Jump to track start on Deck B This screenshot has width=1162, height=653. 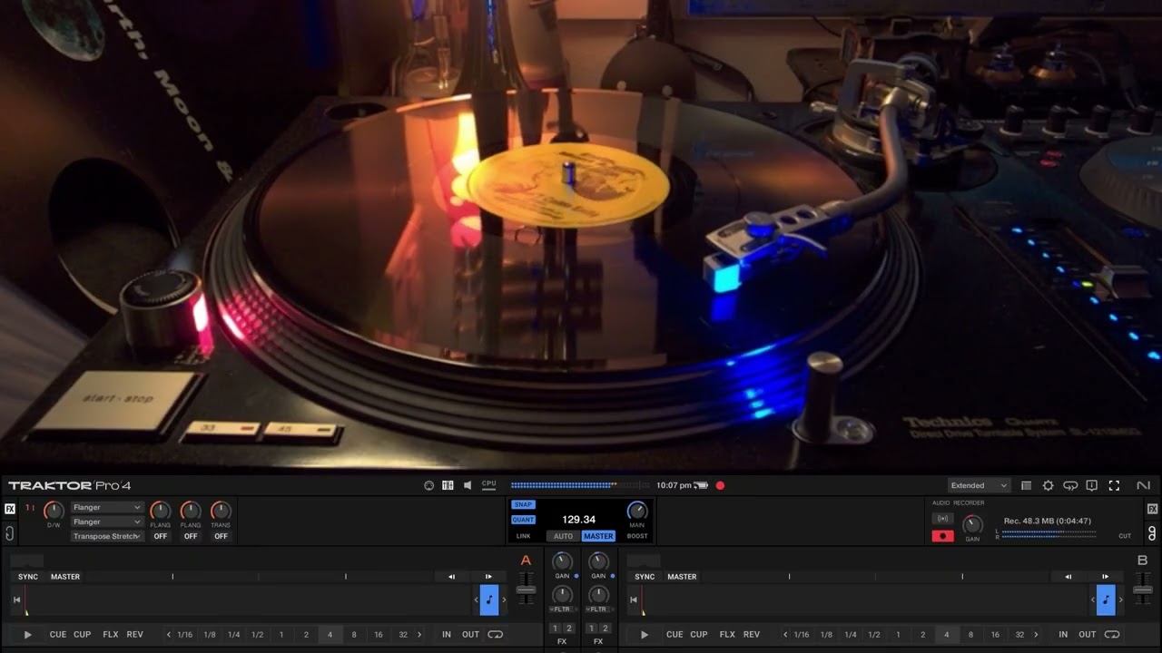coord(633,599)
